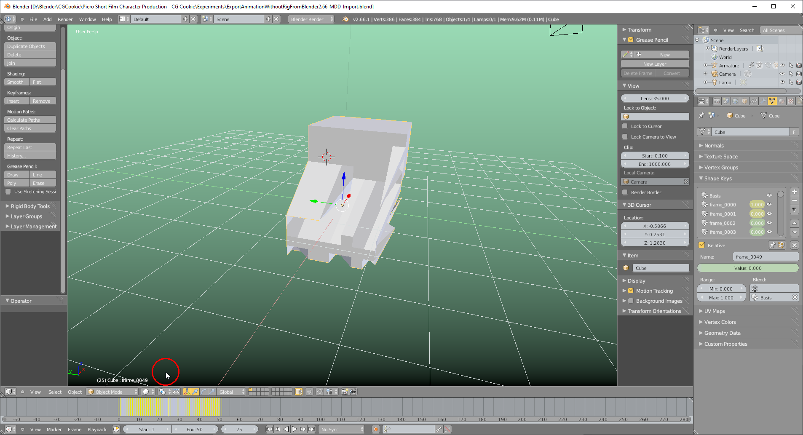Open the Render menu in the top bar

tap(65, 19)
